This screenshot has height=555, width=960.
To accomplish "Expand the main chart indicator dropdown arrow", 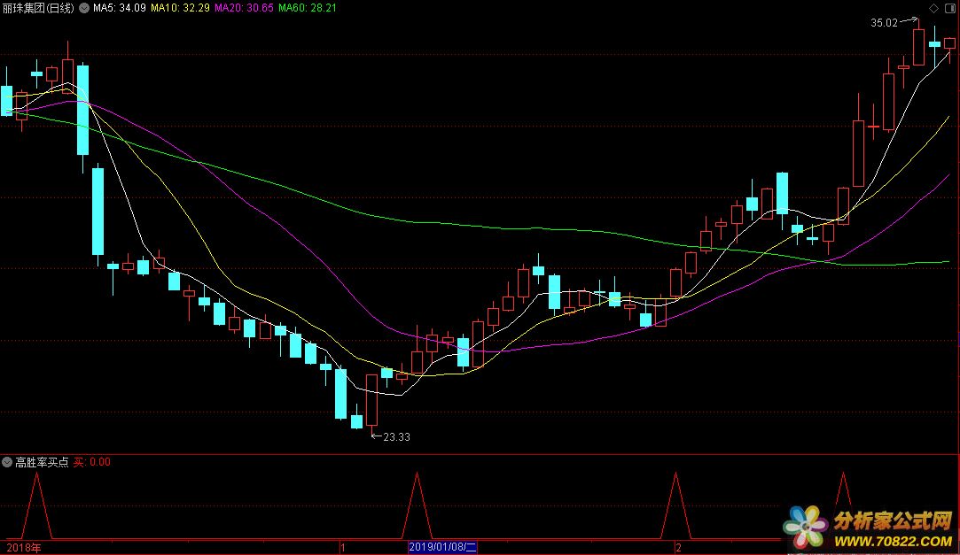I will coord(85,8).
